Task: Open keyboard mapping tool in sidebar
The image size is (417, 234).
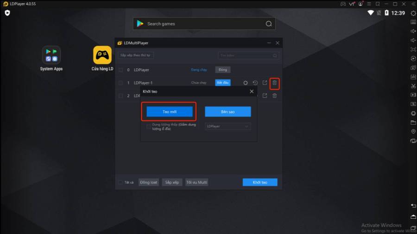Action: [413, 22]
